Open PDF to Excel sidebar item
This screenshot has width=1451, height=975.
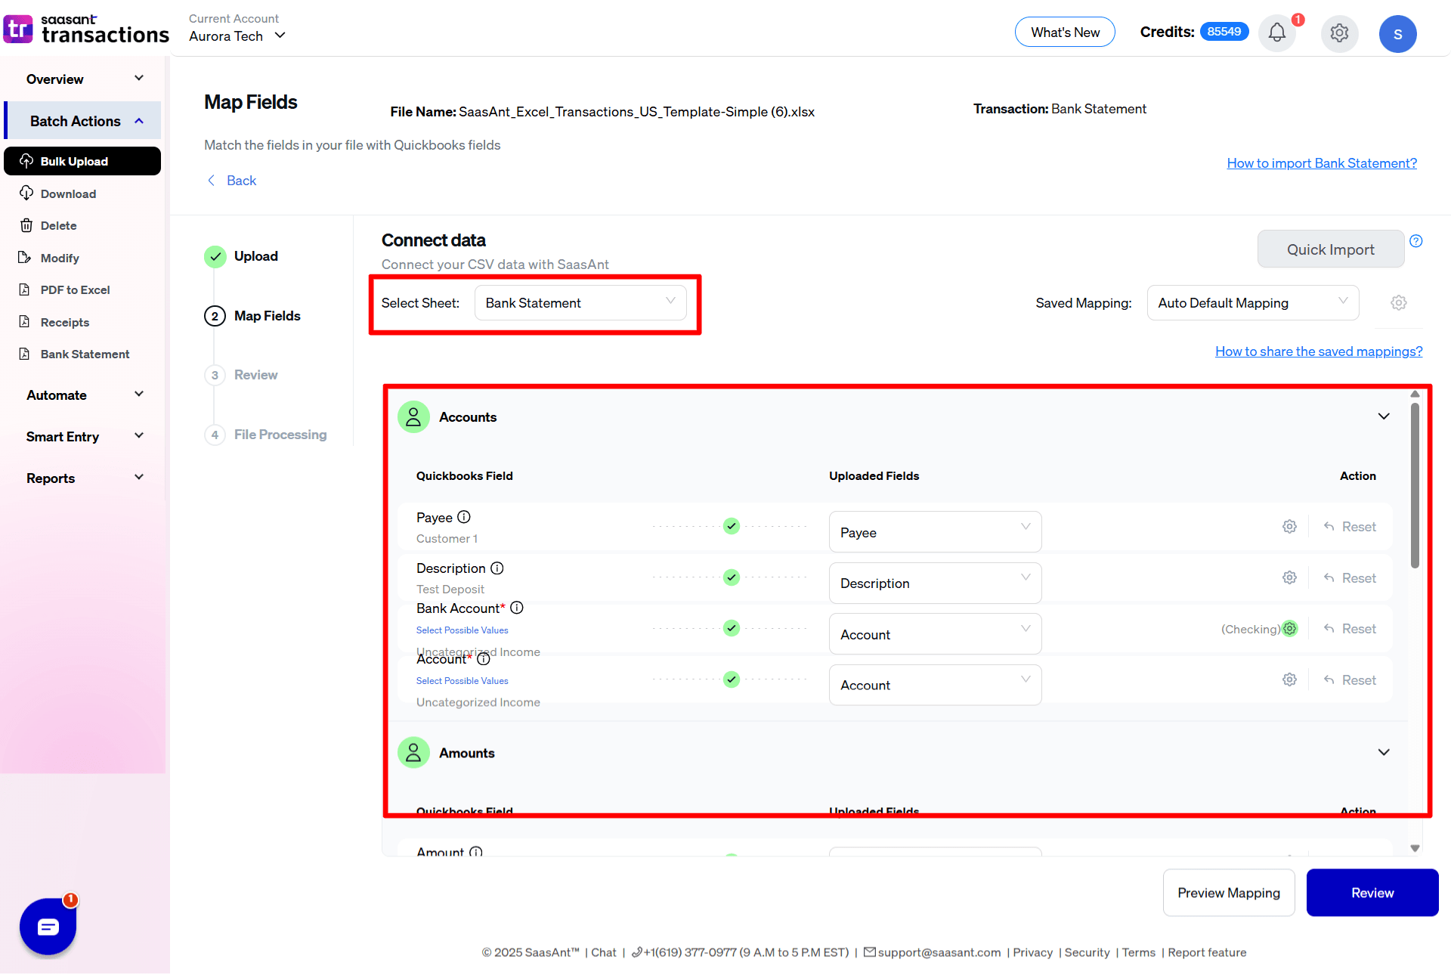75,289
